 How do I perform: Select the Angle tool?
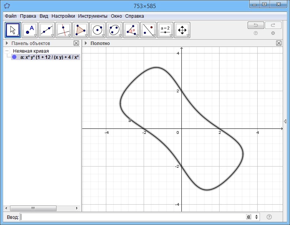click(x=131, y=30)
